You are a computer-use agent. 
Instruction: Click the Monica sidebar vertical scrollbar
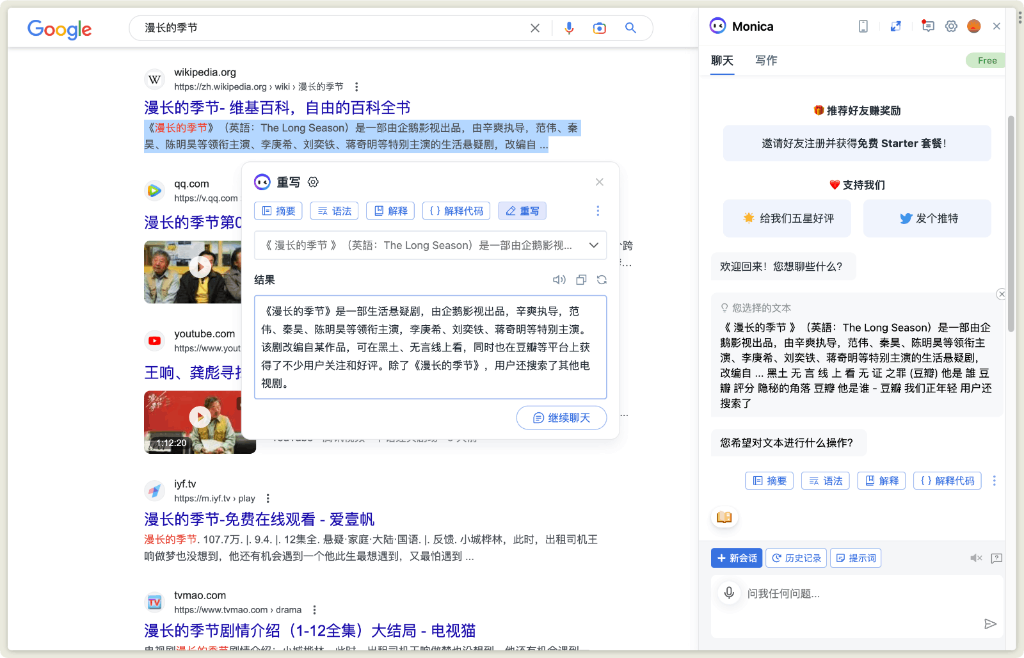point(1011,224)
